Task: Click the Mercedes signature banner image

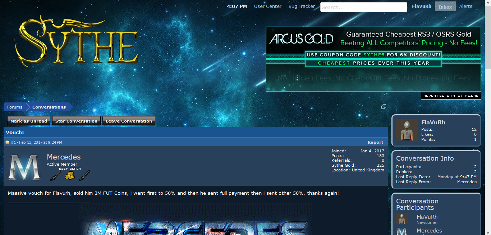Action: tap(196, 220)
